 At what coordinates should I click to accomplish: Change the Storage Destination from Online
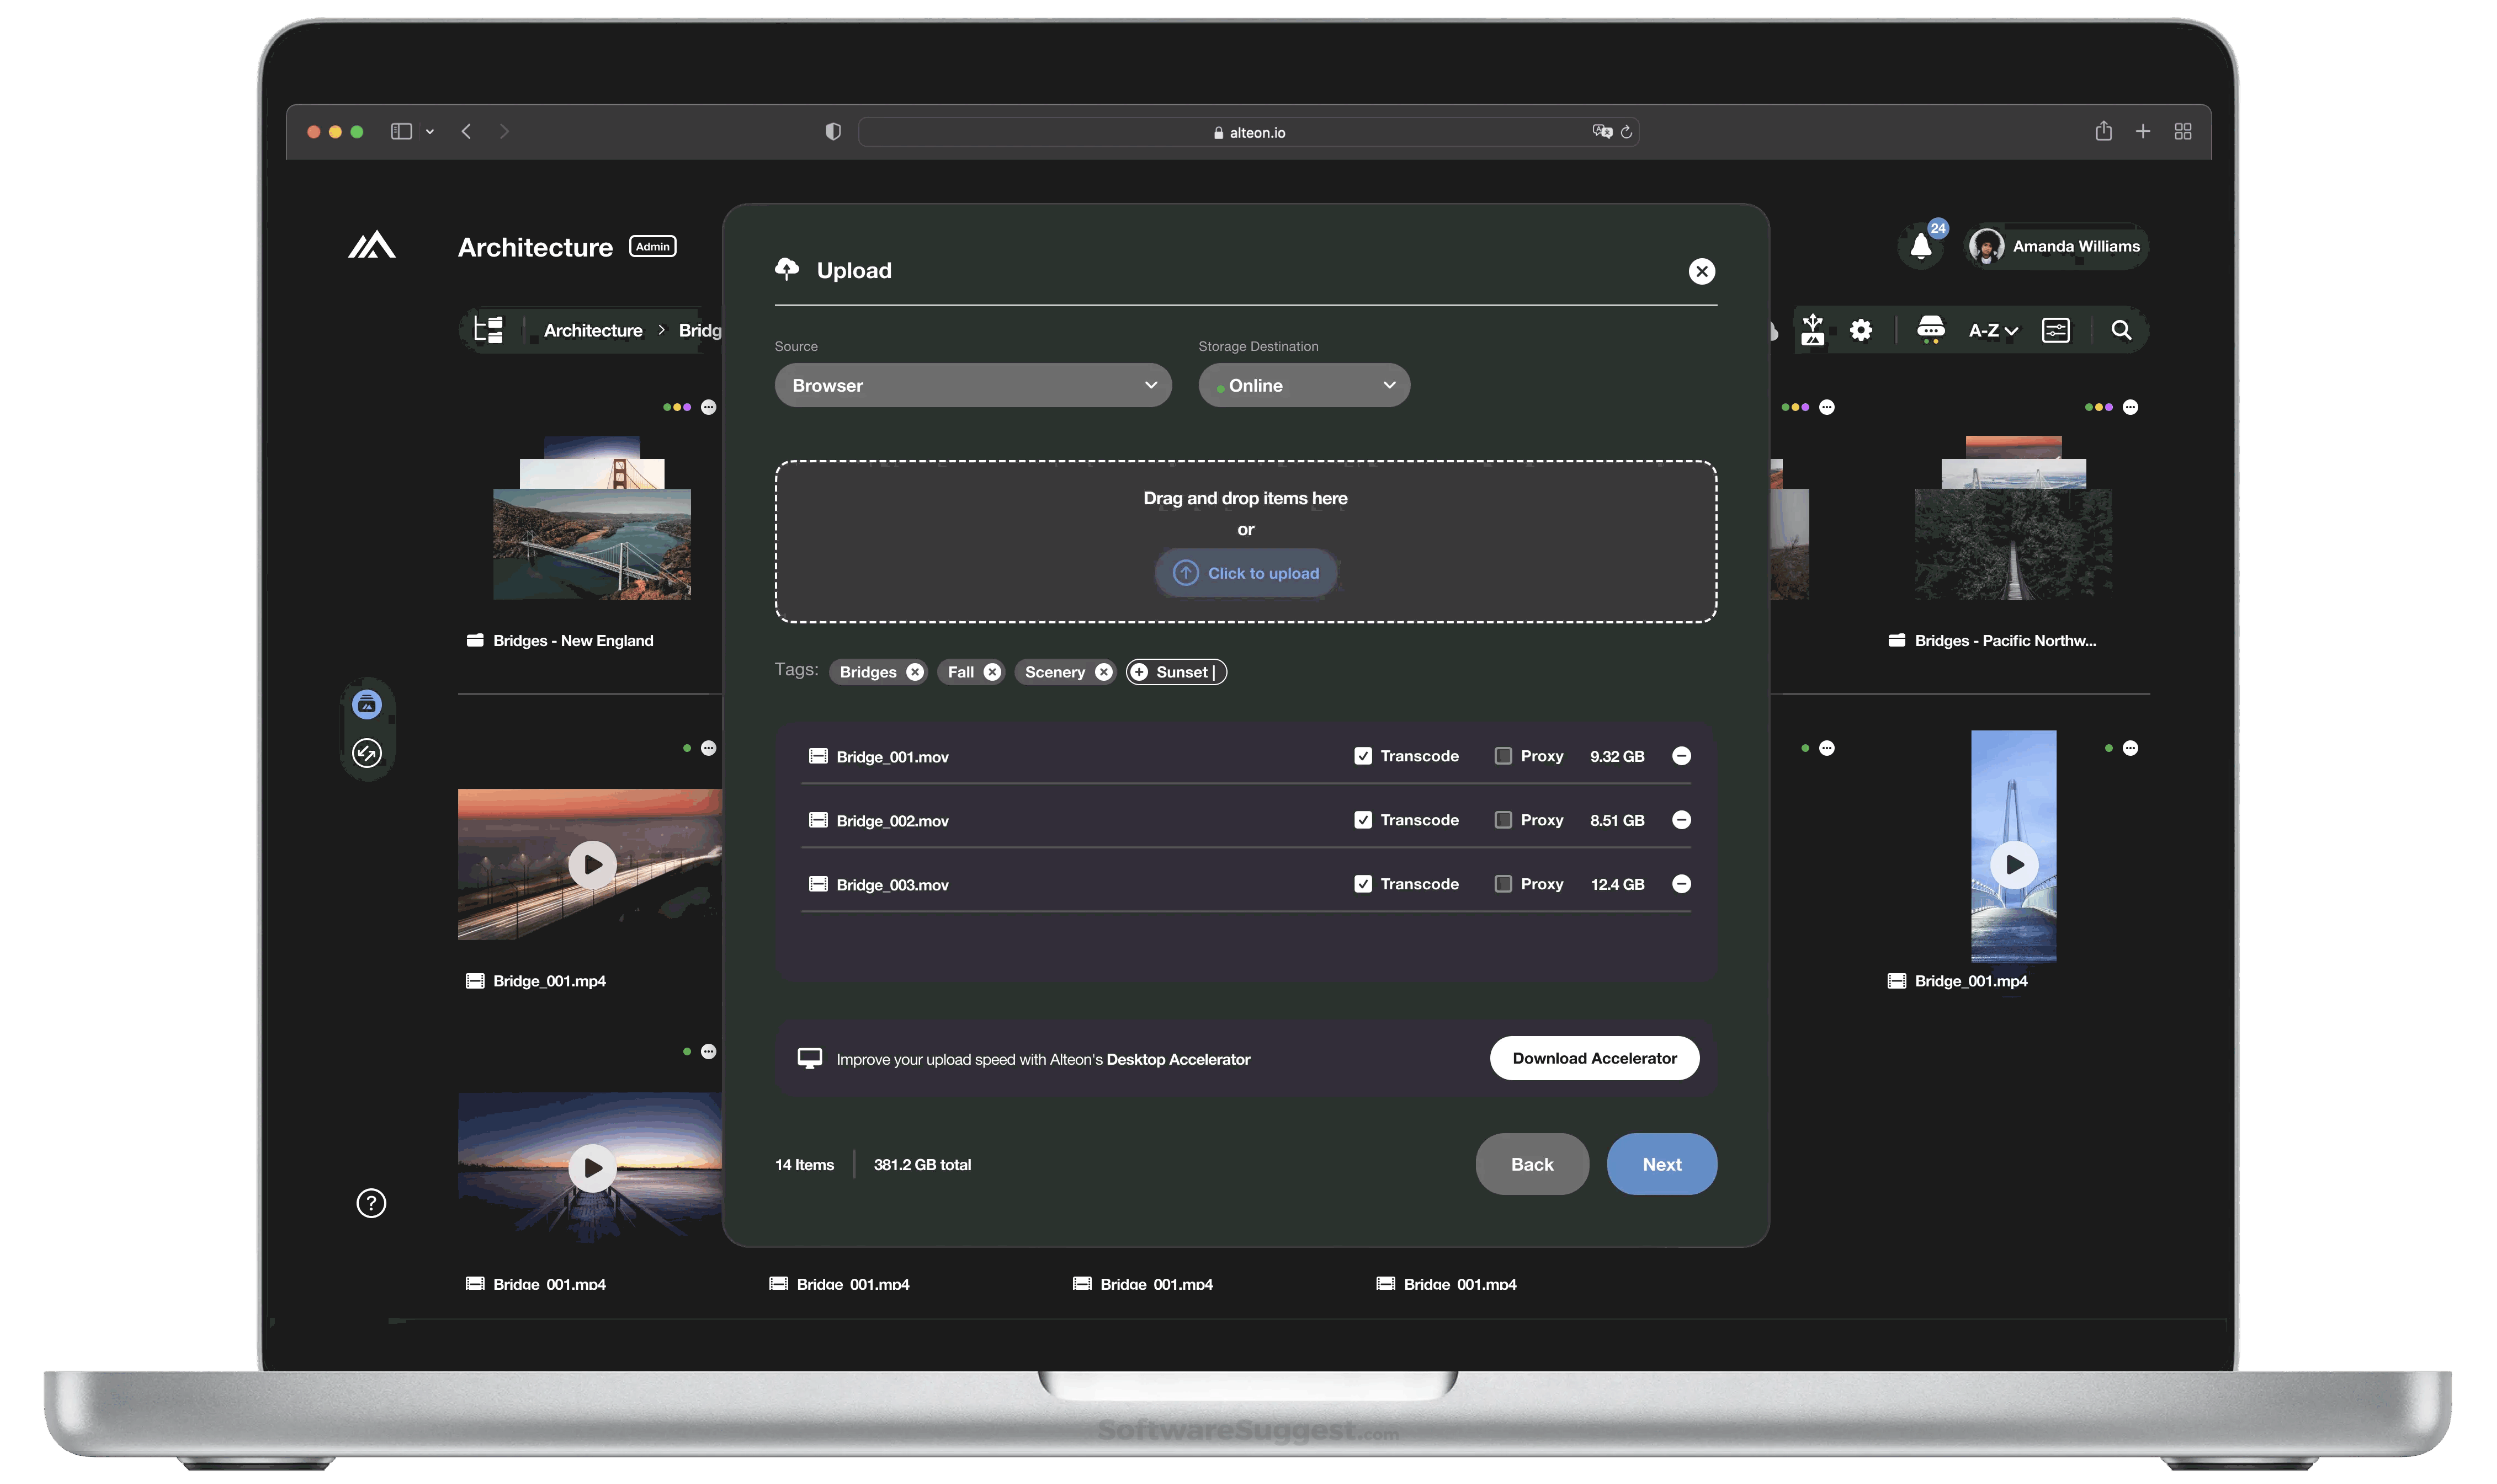[1304, 385]
